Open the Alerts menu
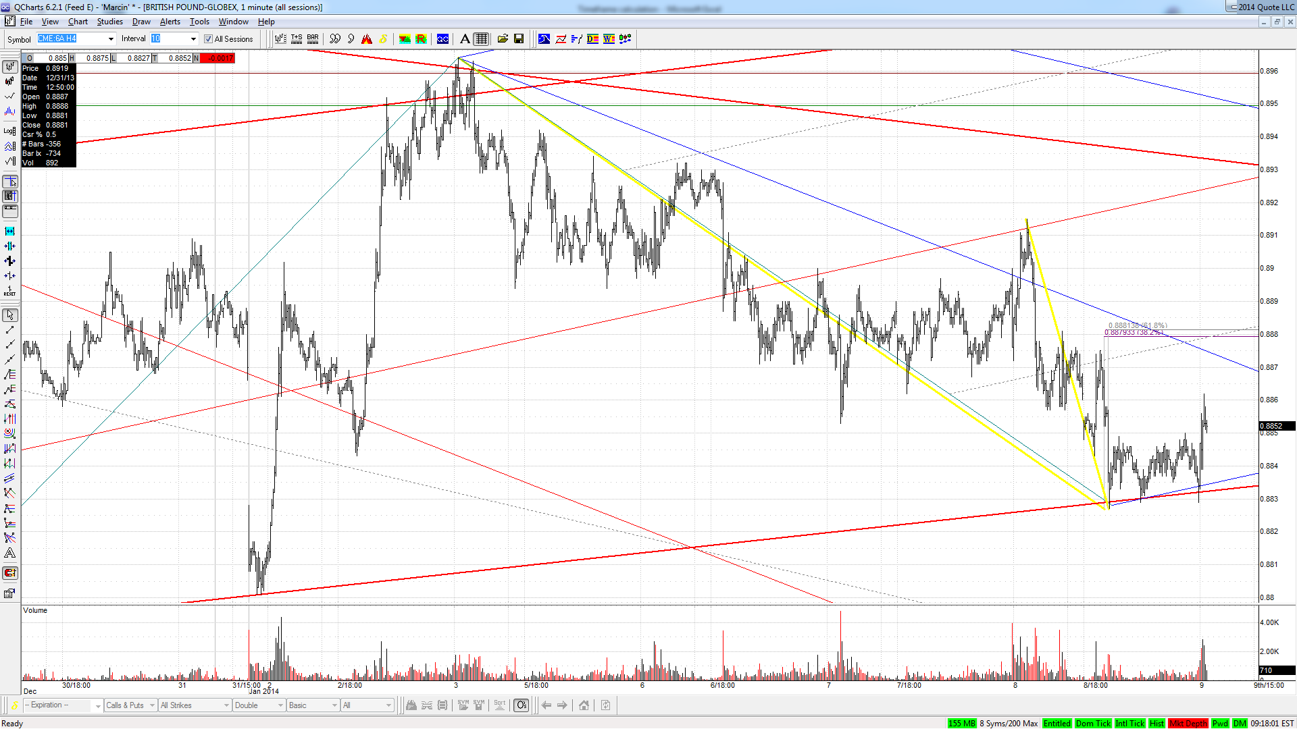Image resolution: width=1297 pixels, height=729 pixels. coord(170,22)
